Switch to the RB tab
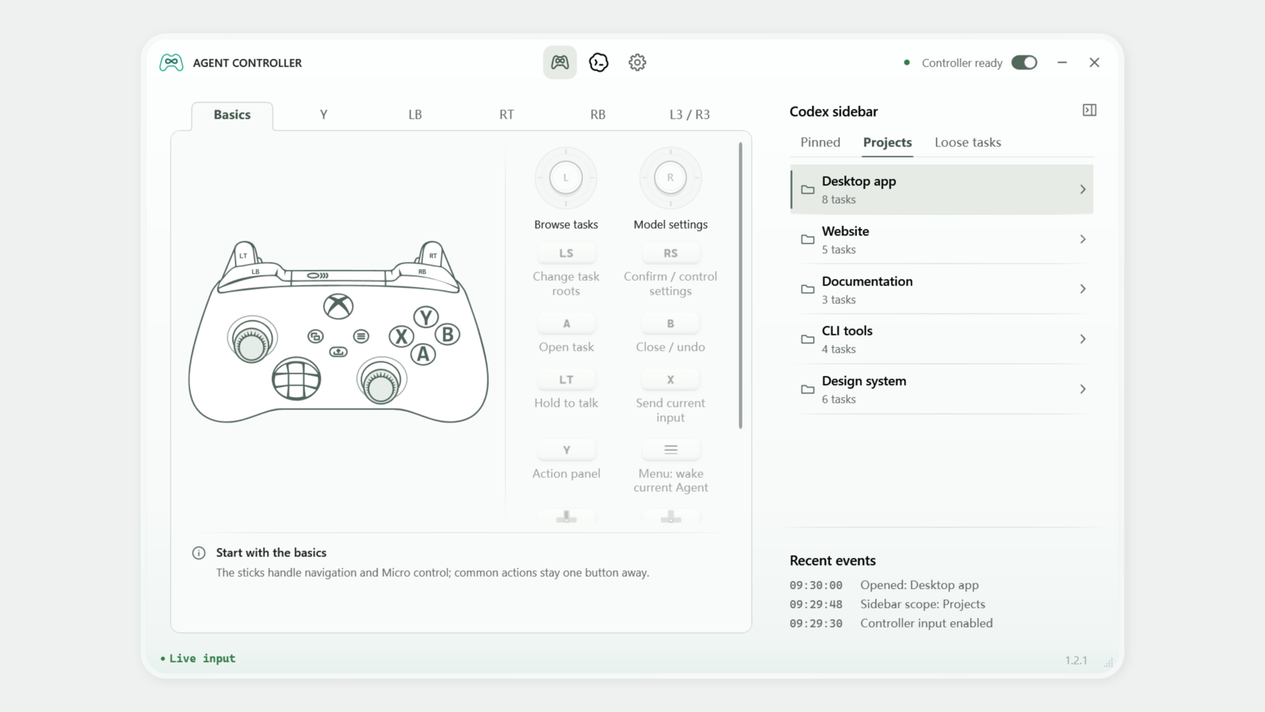This screenshot has width=1265, height=712. click(x=598, y=115)
